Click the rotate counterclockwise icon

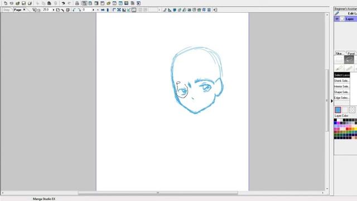click(x=74, y=10)
